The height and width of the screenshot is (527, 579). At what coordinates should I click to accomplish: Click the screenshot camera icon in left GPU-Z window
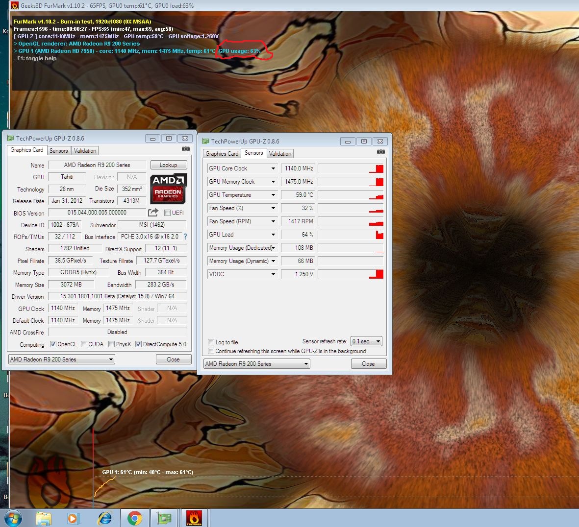pos(186,148)
